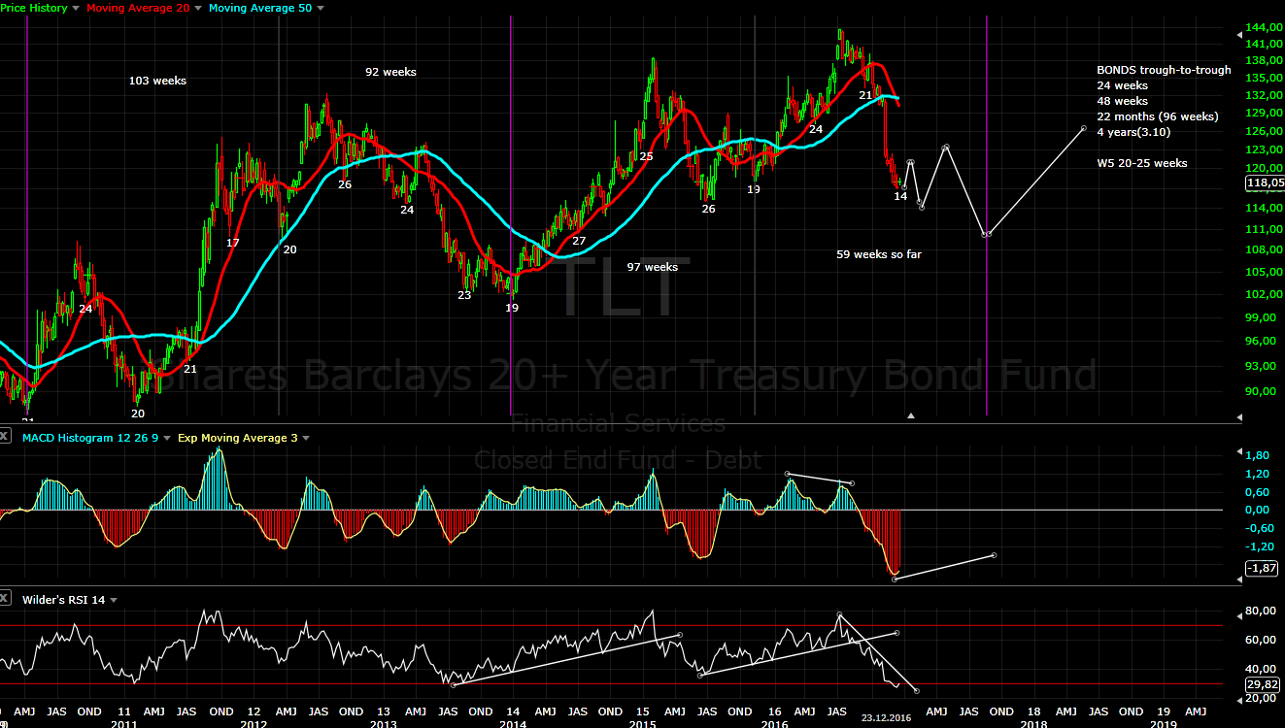Close the Wilder's RSI 14 panel X icon
The height and width of the screenshot is (728, 1285).
5,599
